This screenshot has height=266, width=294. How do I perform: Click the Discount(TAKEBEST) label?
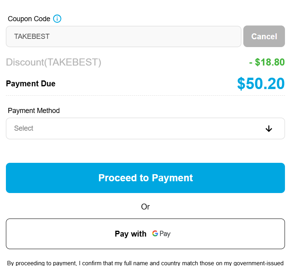(53, 62)
